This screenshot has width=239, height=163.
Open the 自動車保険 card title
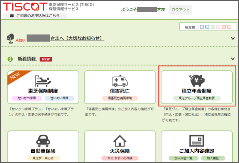pos(43,151)
